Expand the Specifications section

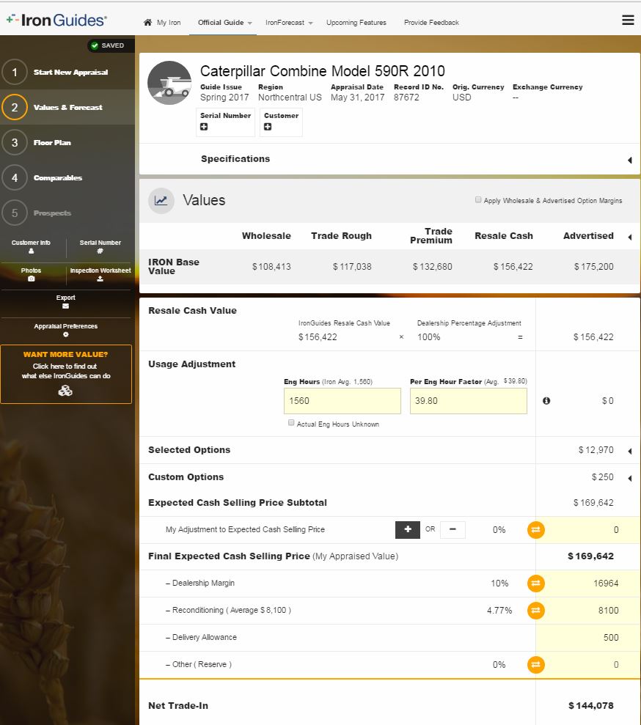point(629,160)
